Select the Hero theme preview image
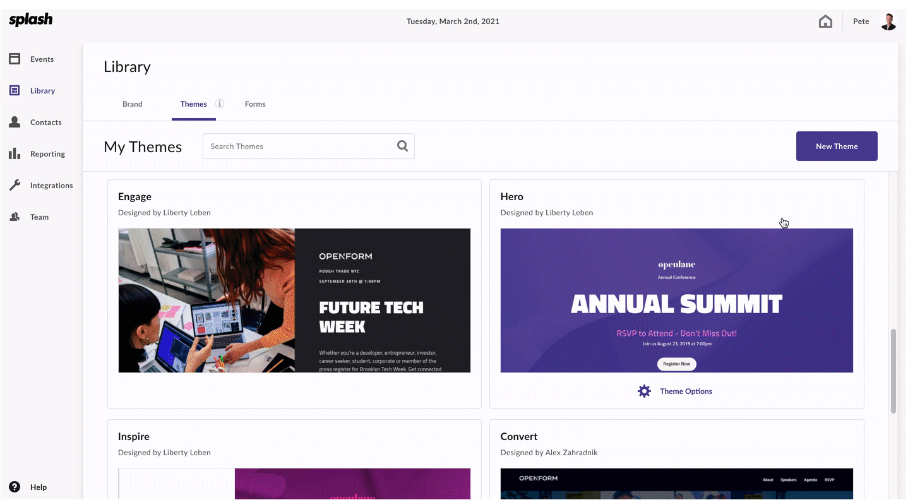 (x=677, y=301)
